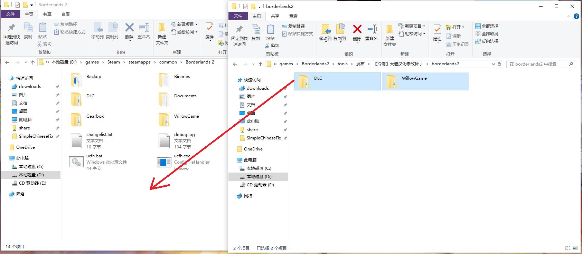This screenshot has width=582, height=254.
Task: Click Copy to (复制到) in borderlands2 window
Action: (340, 33)
